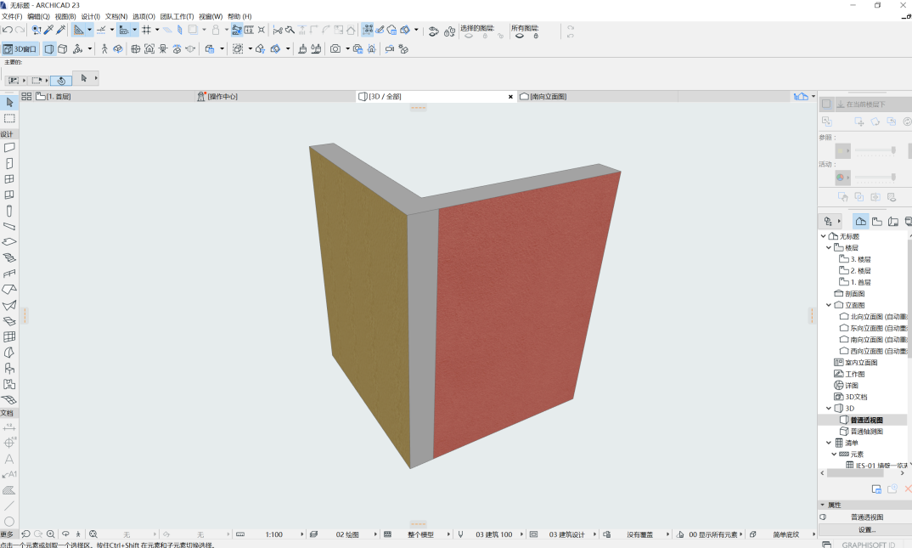The image size is (912, 548).
Task: Click the orbit icon in toolbar
Action: 118,49
